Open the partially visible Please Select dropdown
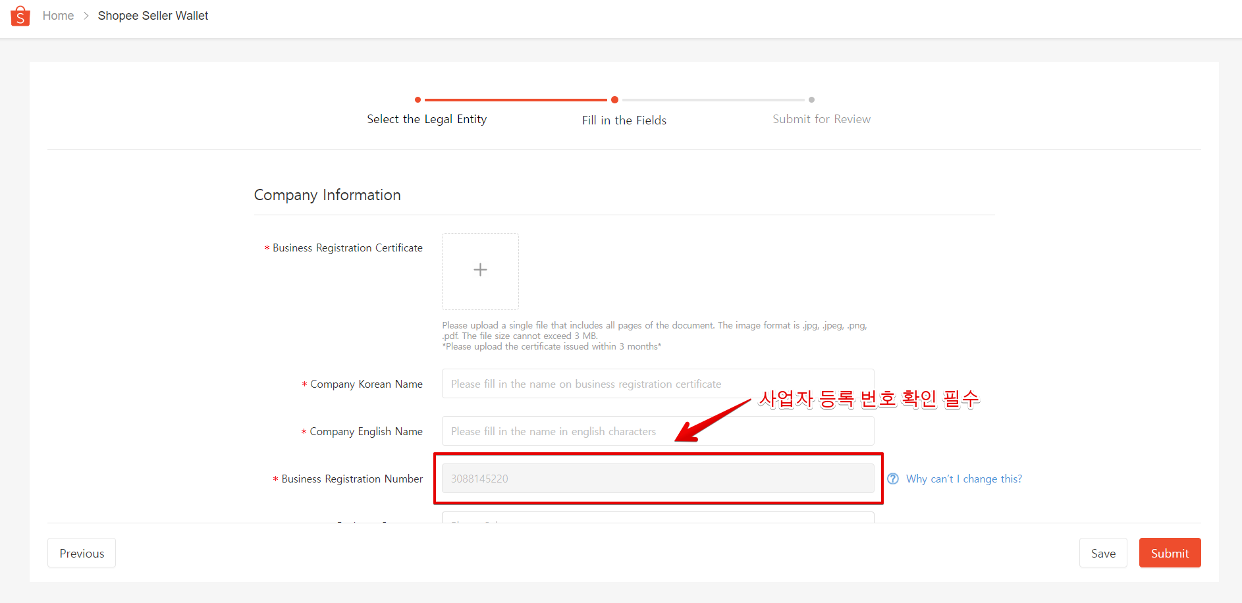 [657, 521]
